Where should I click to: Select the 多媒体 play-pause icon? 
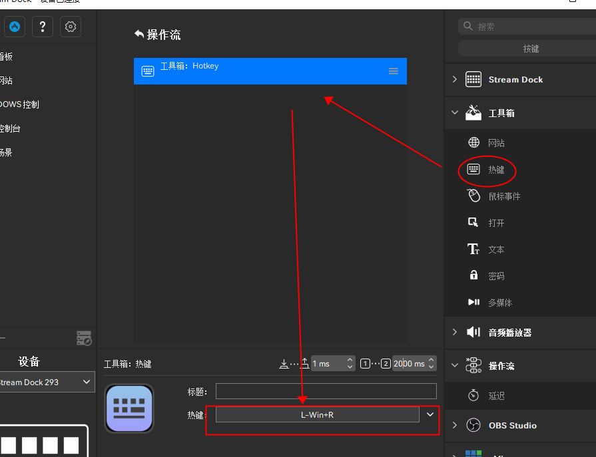pyautogui.click(x=473, y=302)
